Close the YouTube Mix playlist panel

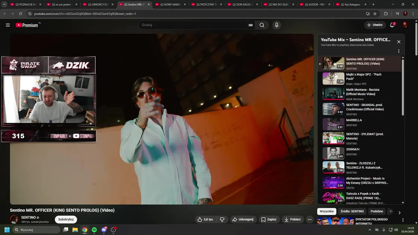(399, 42)
